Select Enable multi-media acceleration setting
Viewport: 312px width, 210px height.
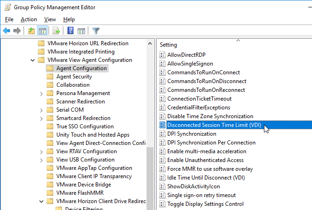click(207, 151)
